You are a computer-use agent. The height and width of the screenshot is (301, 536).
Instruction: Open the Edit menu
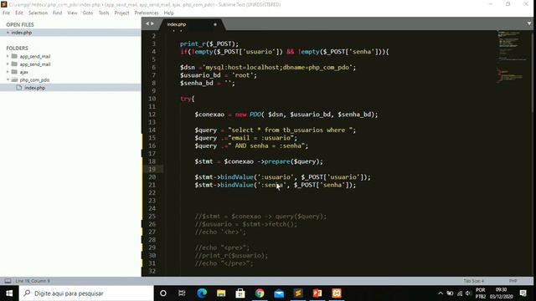(19, 13)
